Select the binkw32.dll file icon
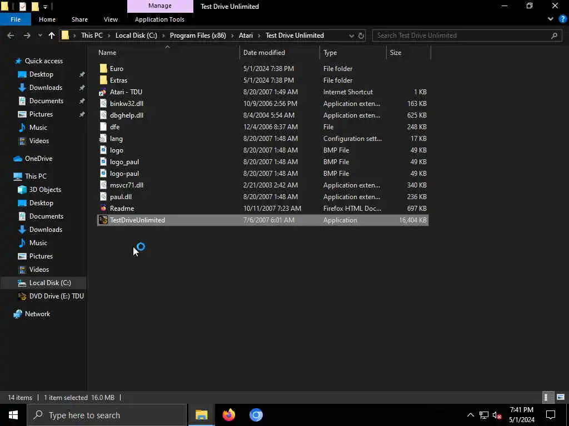 [x=103, y=104]
